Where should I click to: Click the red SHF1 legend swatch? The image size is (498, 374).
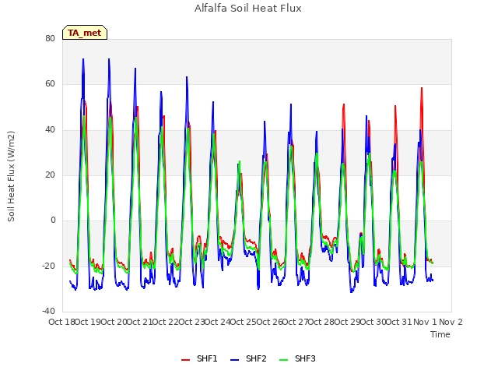coord(185,360)
